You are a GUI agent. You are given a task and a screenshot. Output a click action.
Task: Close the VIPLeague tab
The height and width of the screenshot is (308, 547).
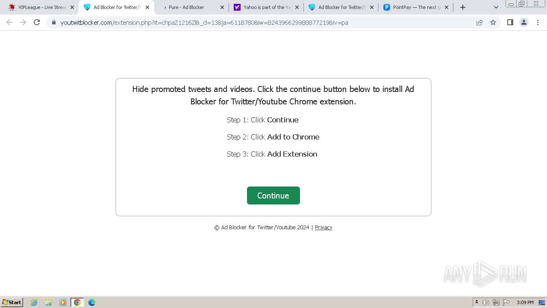tap(72, 7)
